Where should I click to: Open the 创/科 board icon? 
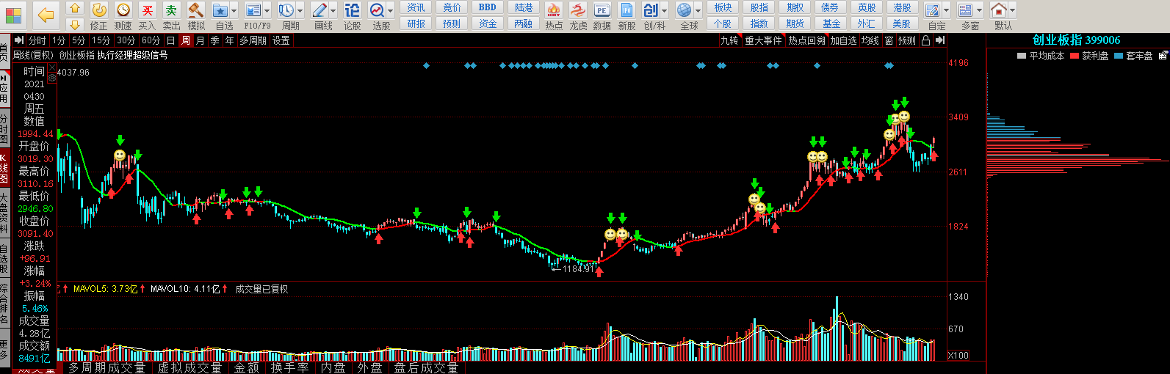tap(651, 10)
